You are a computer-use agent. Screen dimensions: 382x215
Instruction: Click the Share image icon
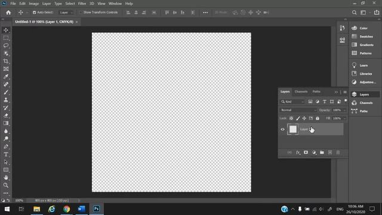tap(377, 13)
